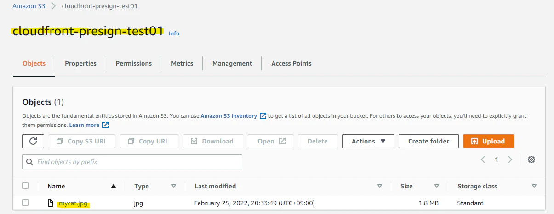Open the Management tab
The height and width of the screenshot is (214, 554).
tap(232, 63)
